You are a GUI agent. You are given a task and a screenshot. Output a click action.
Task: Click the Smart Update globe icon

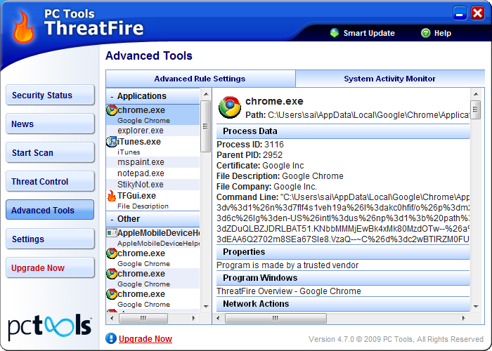tap(335, 33)
